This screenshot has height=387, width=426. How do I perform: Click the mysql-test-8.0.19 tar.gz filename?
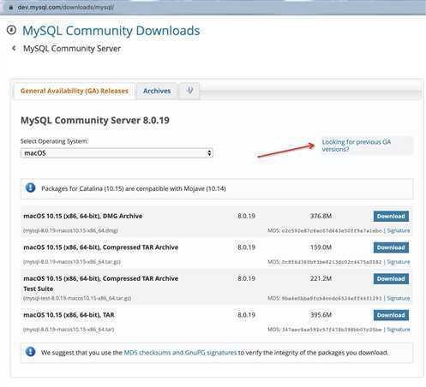(x=77, y=298)
